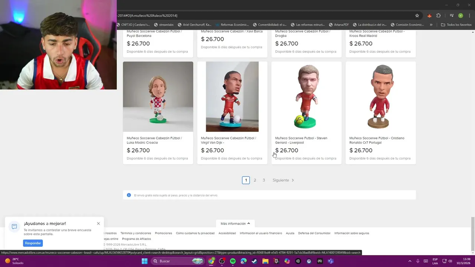Open the Todos los favoritos folder

(x=456, y=25)
